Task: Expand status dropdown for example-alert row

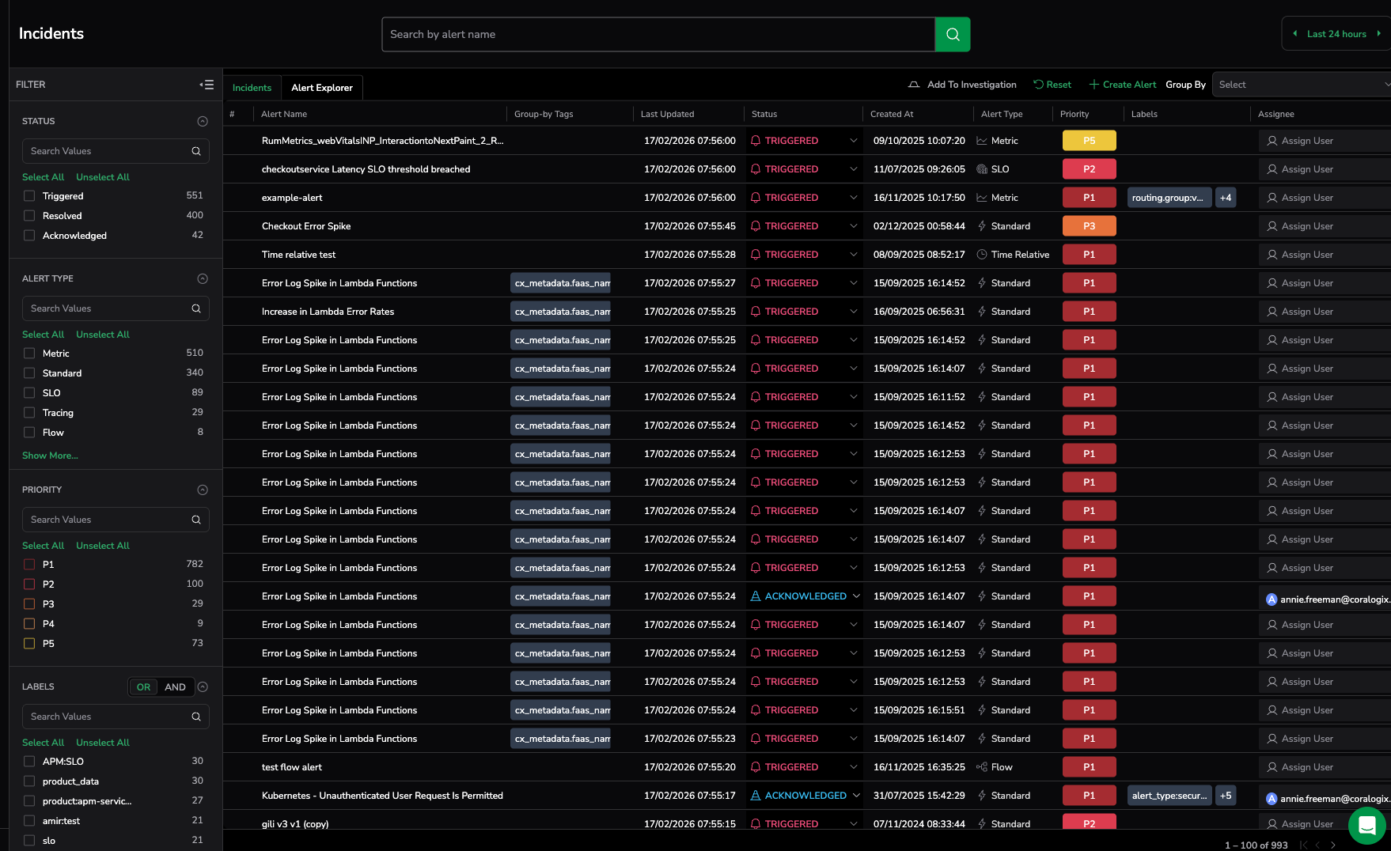Action: pos(853,198)
